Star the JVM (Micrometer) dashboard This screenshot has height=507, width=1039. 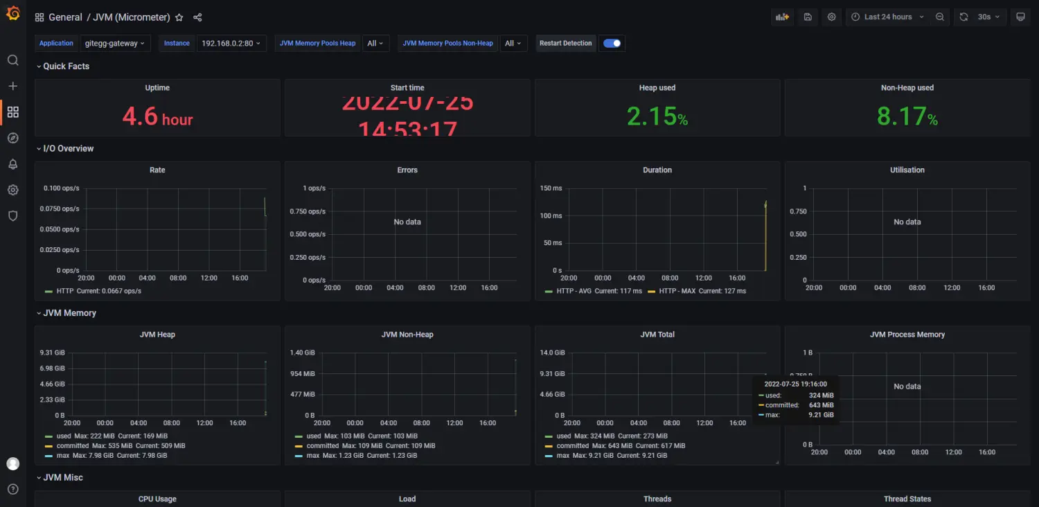(179, 17)
